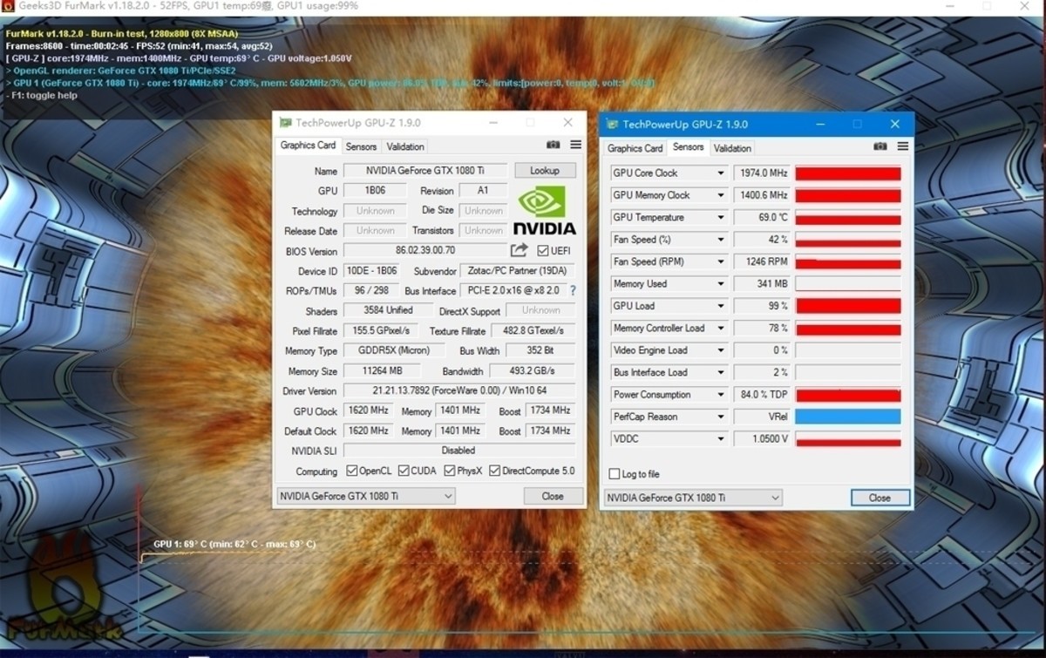Open Memory Used sensor dropdown
The height and width of the screenshot is (658, 1046).
coord(720,284)
